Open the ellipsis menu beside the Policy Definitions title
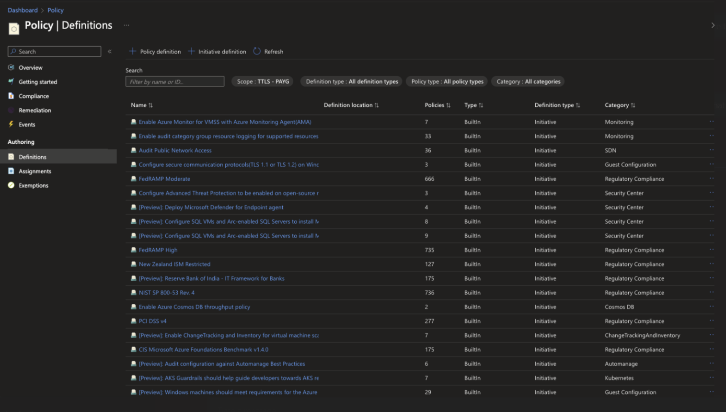The image size is (726, 412). tap(127, 25)
